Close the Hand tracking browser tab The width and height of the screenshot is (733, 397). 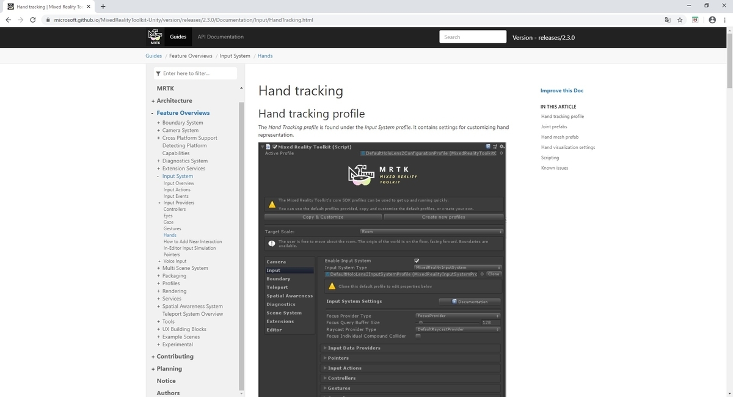(x=89, y=6)
